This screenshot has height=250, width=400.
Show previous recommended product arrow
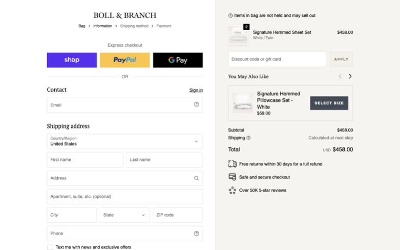(x=340, y=76)
